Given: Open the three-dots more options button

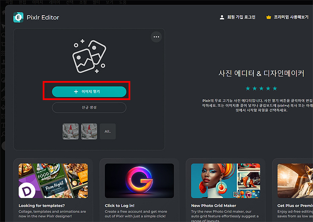Looking at the screenshot, I should (x=156, y=37).
